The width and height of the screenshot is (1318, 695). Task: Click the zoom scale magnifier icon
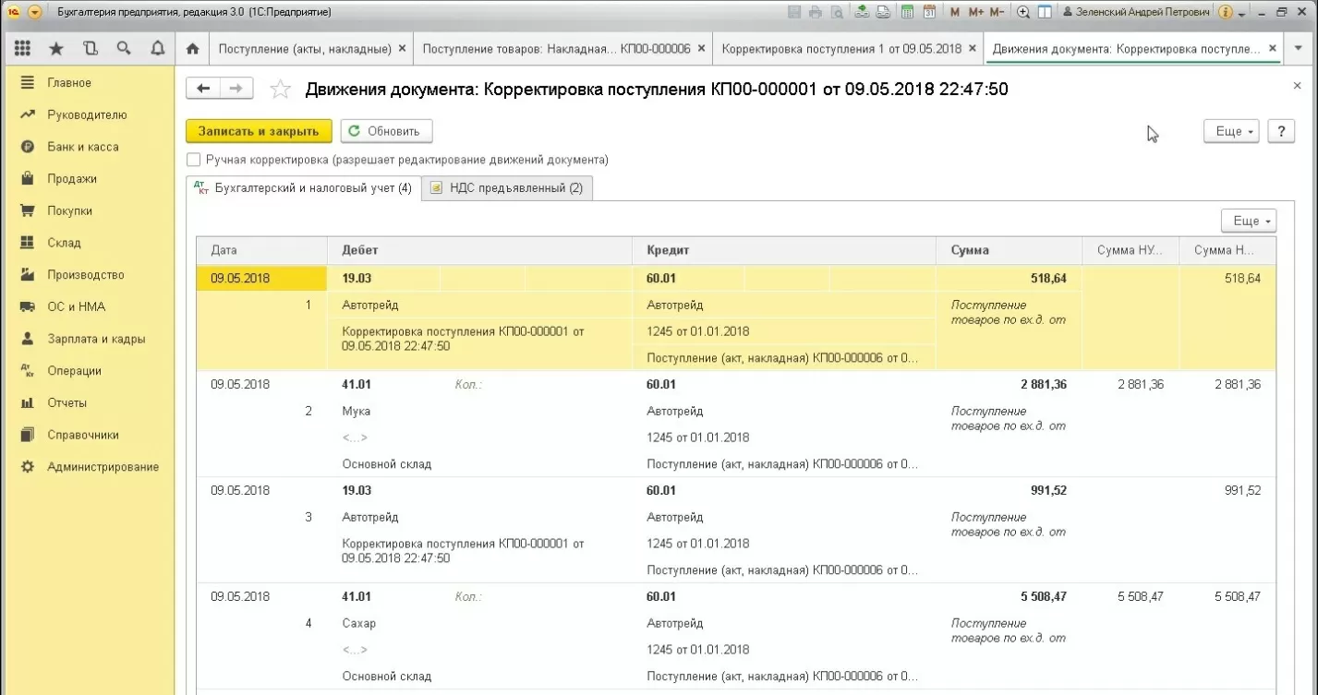click(x=1023, y=12)
